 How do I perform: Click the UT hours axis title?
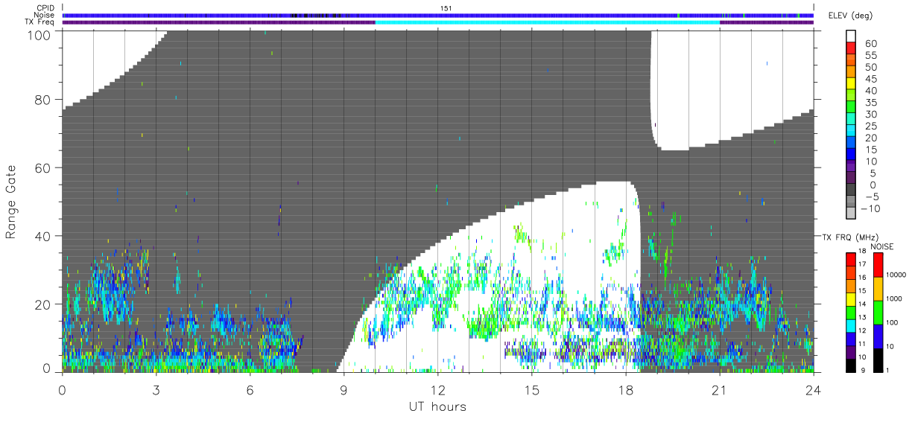pos(437,407)
